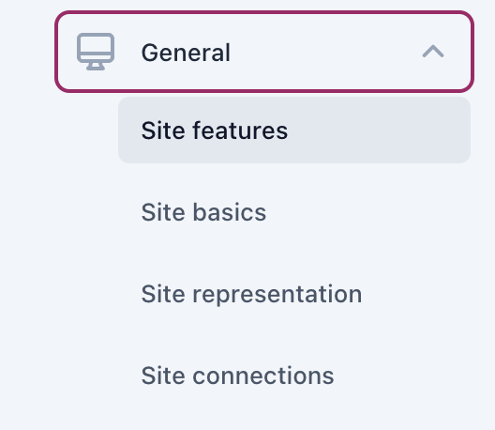Click the General section header label

186,53
